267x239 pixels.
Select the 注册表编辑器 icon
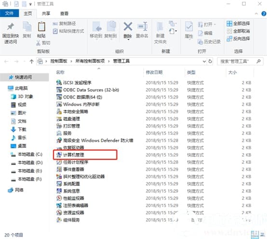coord(59,206)
